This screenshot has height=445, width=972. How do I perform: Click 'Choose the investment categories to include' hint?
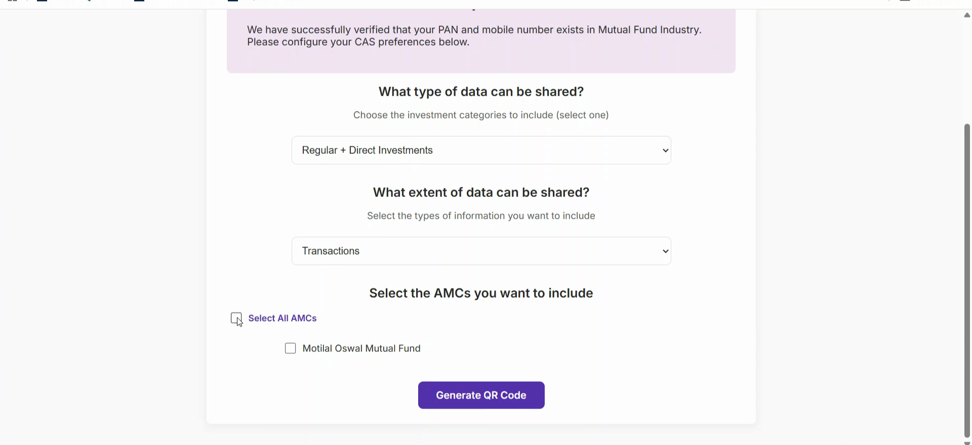coord(481,115)
